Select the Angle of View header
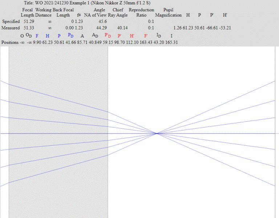 pyautogui.click(x=99, y=12)
